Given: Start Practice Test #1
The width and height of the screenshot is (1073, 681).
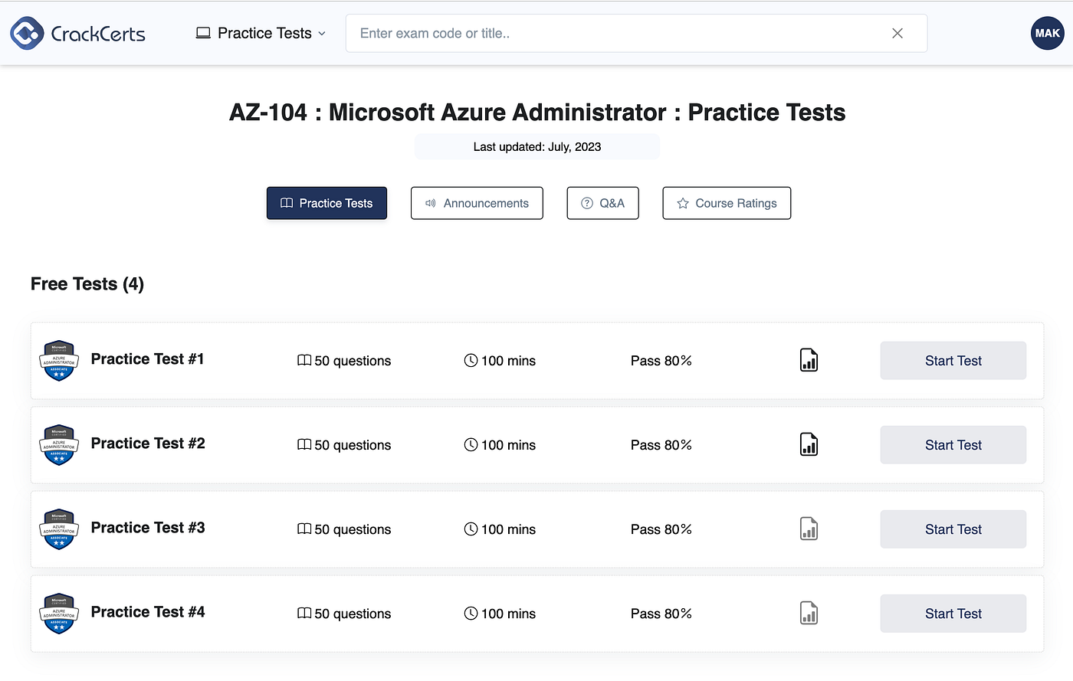Looking at the screenshot, I should pyautogui.click(x=953, y=360).
